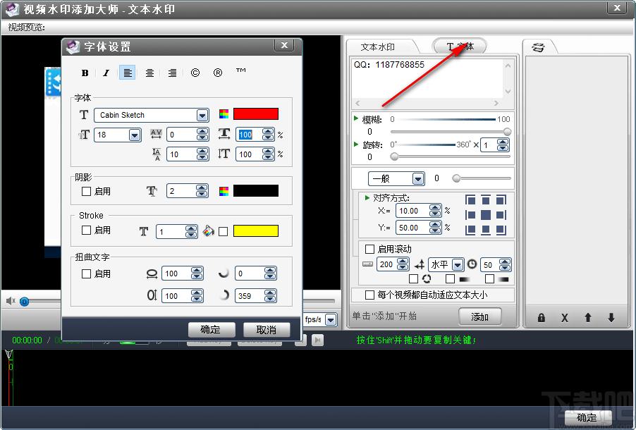
Task: Tick the loop scroll checkbox
Action: point(413,278)
